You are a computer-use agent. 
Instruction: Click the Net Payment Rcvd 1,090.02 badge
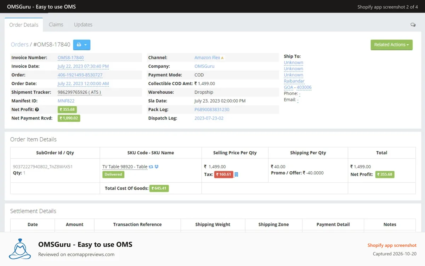pos(69,118)
